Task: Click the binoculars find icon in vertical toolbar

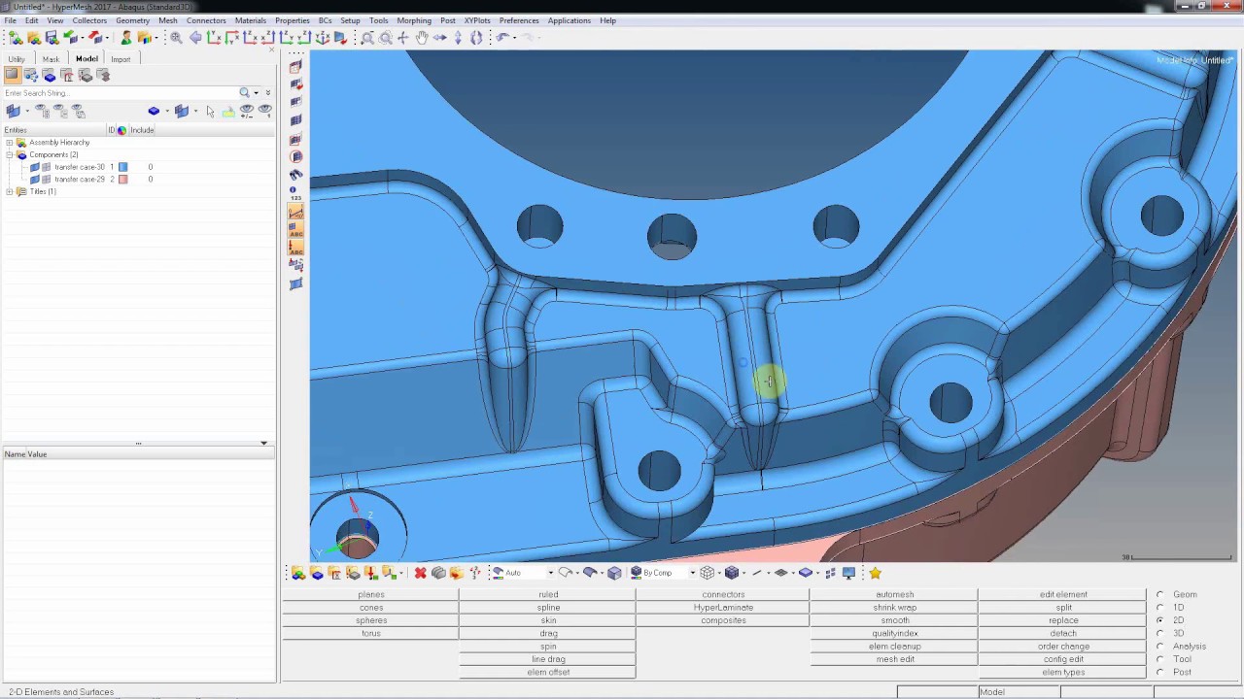Action: click(x=295, y=174)
